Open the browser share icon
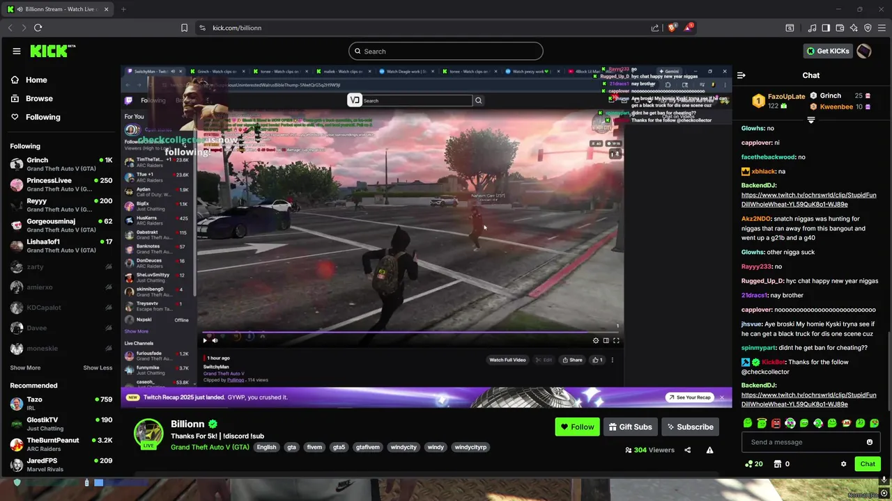The width and height of the screenshot is (892, 501). tap(655, 28)
